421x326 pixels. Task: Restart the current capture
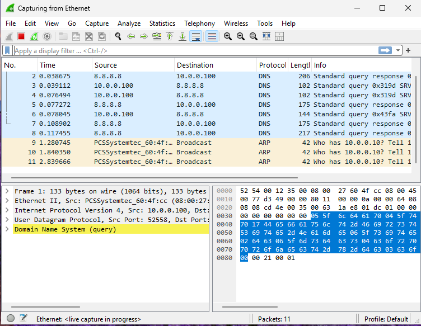pos(34,36)
